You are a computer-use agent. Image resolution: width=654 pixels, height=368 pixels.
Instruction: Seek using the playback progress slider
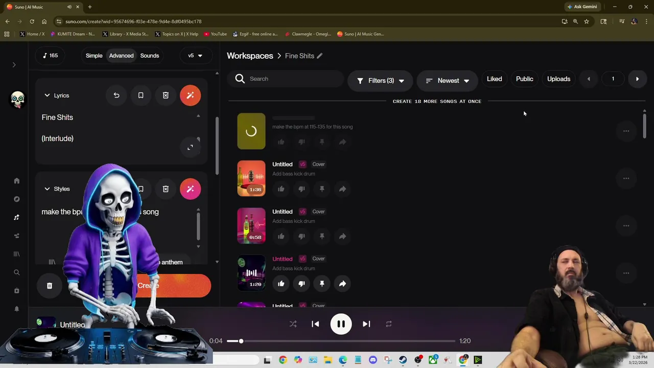coord(341,341)
